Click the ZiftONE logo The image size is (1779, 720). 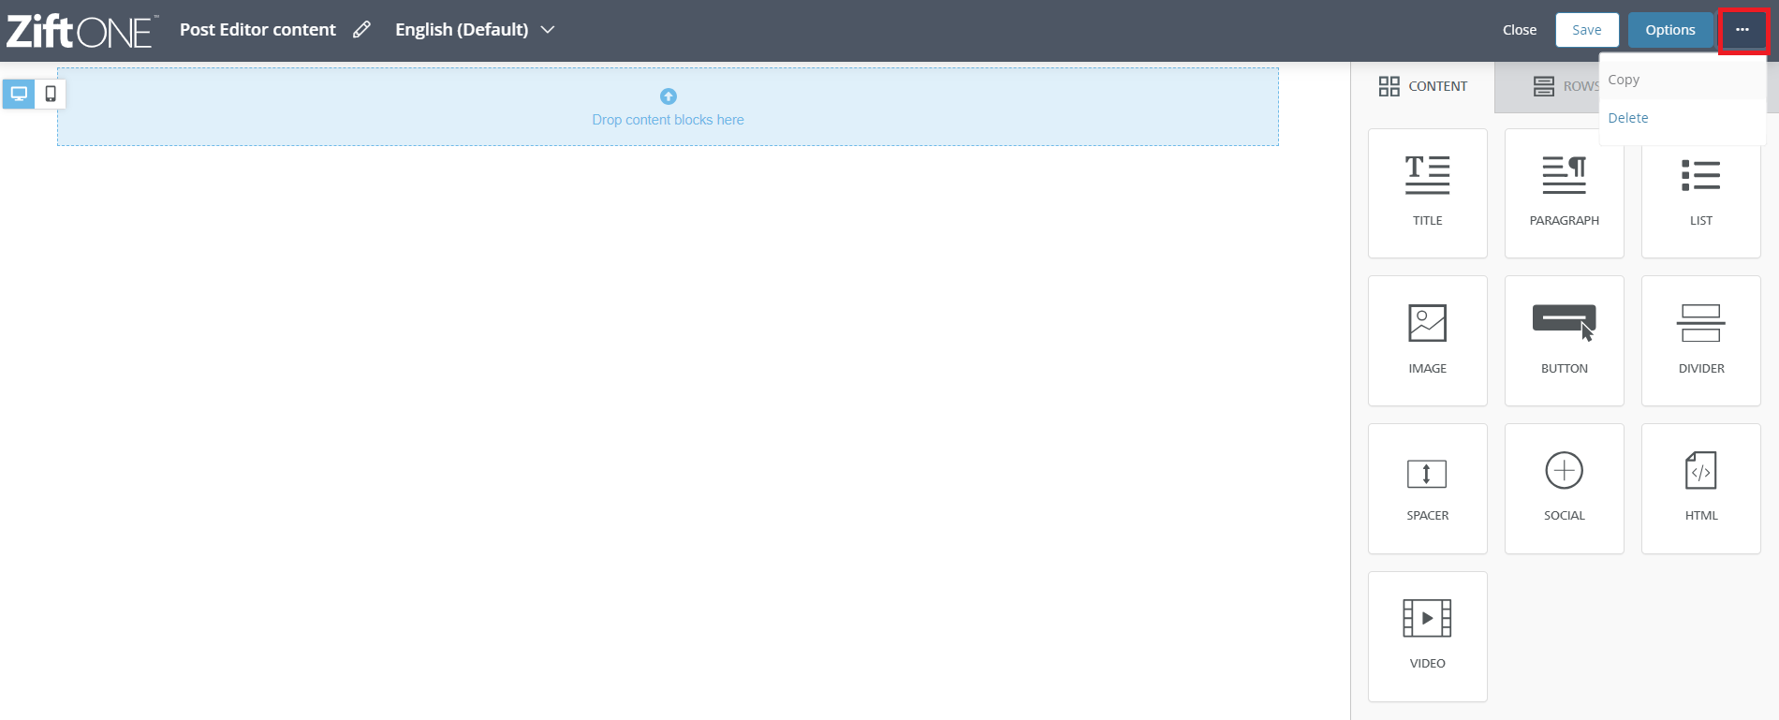click(x=81, y=31)
